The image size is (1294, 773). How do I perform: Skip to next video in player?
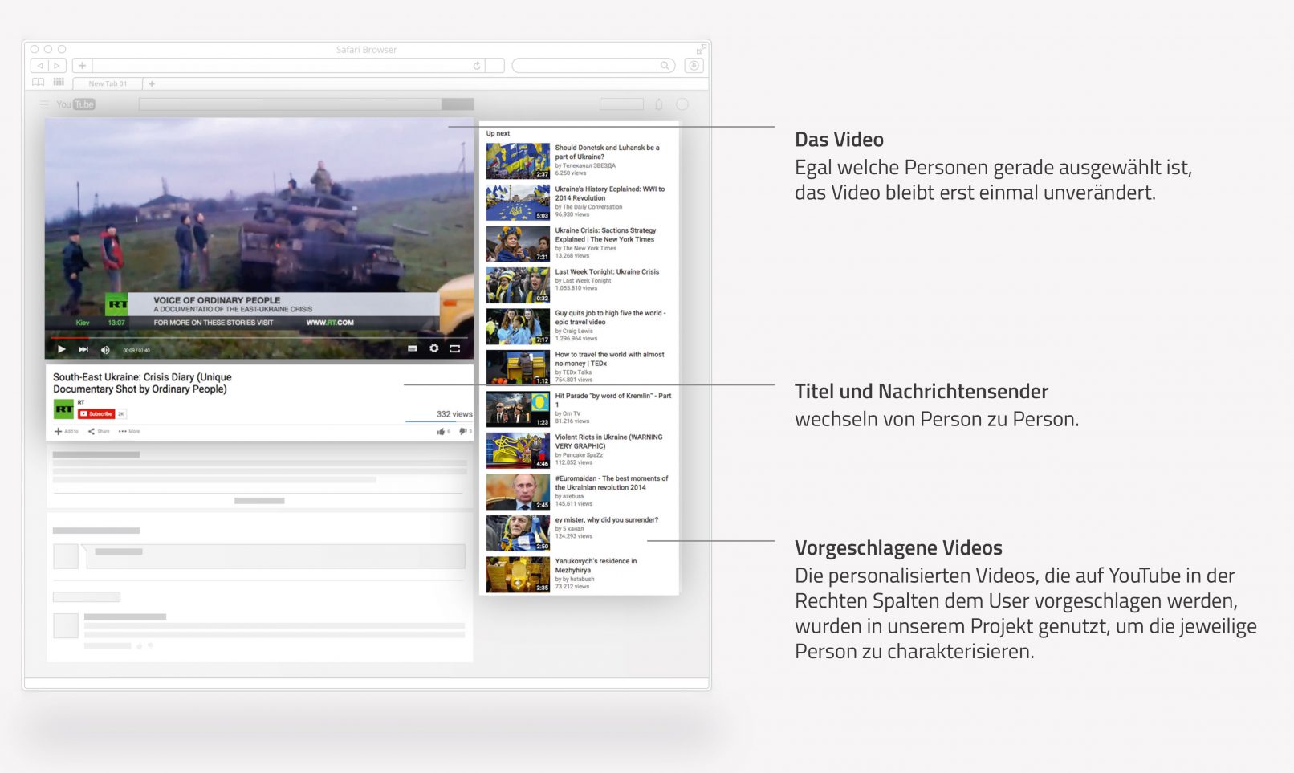[83, 349]
